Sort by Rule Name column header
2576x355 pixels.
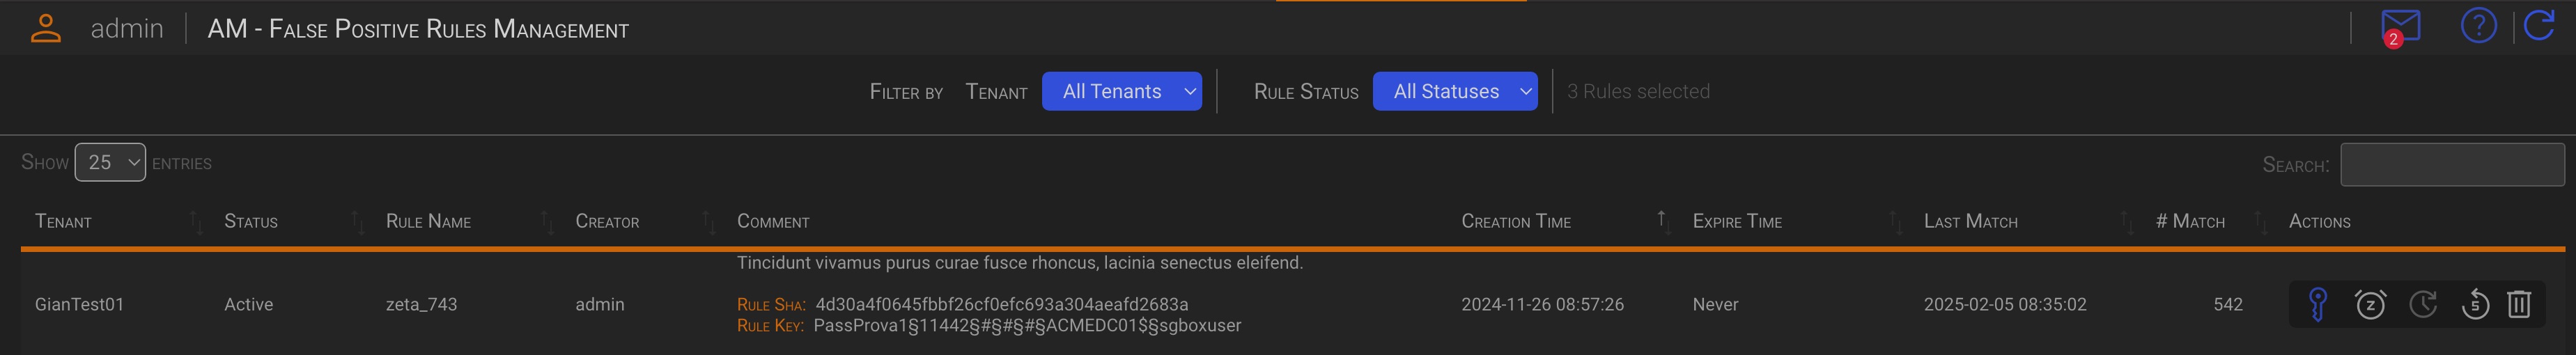coord(428,222)
